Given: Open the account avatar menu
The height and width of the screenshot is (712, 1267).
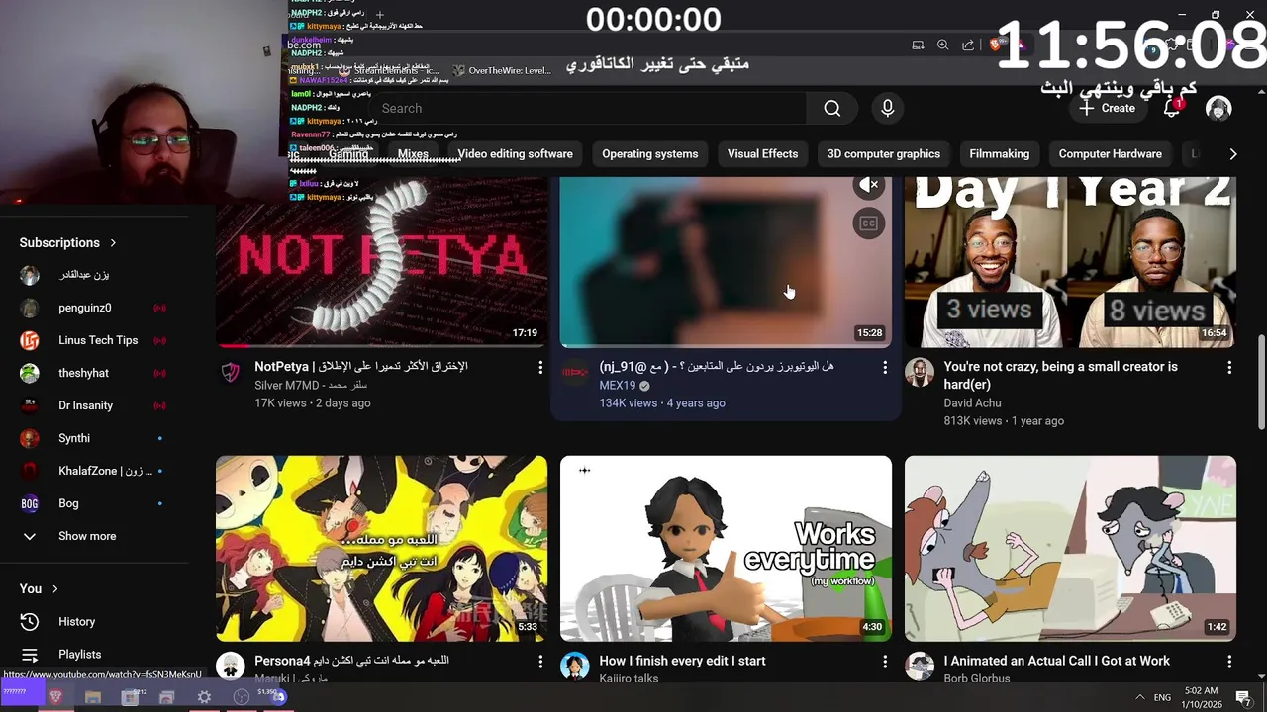Looking at the screenshot, I should (1218, 109).
